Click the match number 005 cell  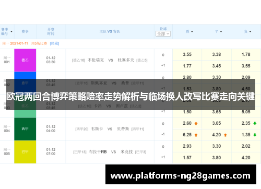point(7,152)
